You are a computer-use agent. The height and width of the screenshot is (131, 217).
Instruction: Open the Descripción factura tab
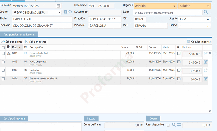14,118
